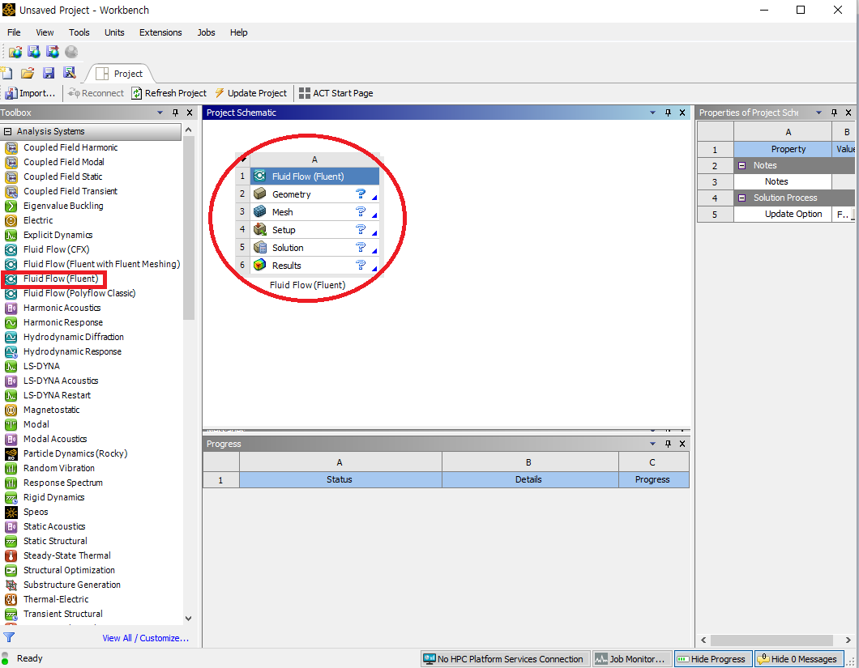
Task: Click Hide 0 Messages button
Action: [799, 659]
